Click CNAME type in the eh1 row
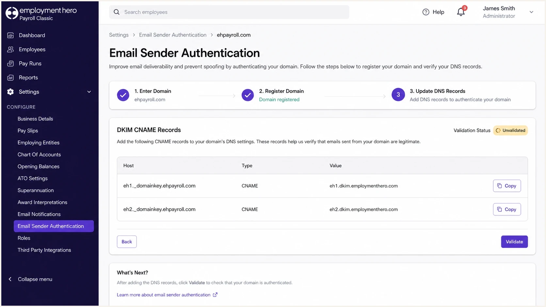546x307 pixels. (x=250, y=186)
